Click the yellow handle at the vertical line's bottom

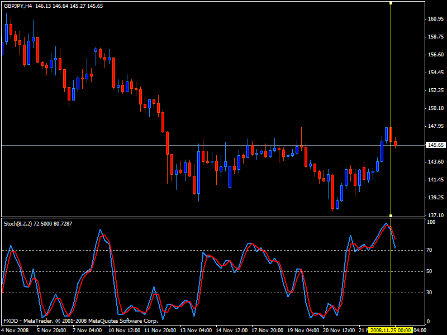point(391,215)
